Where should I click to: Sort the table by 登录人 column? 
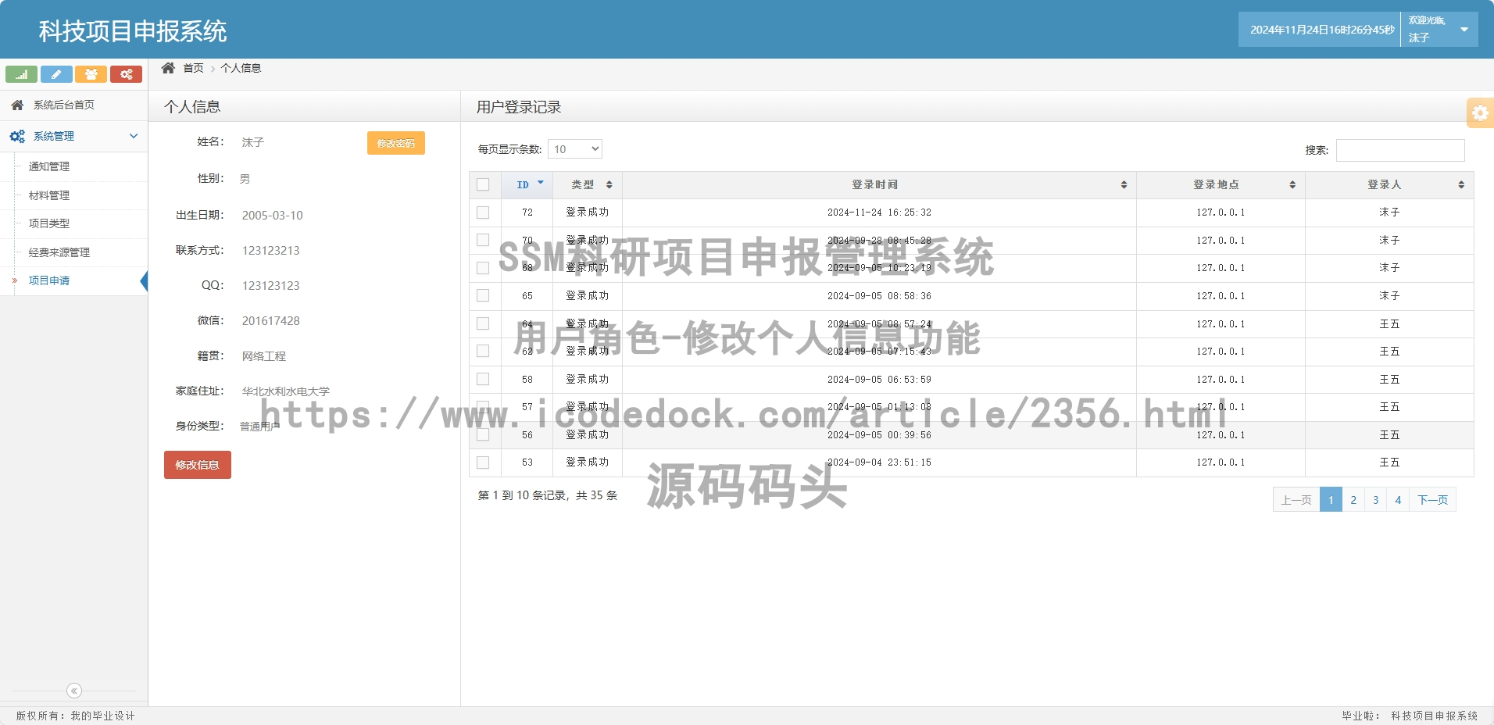pyautogui.click(x=1389, y=185)
